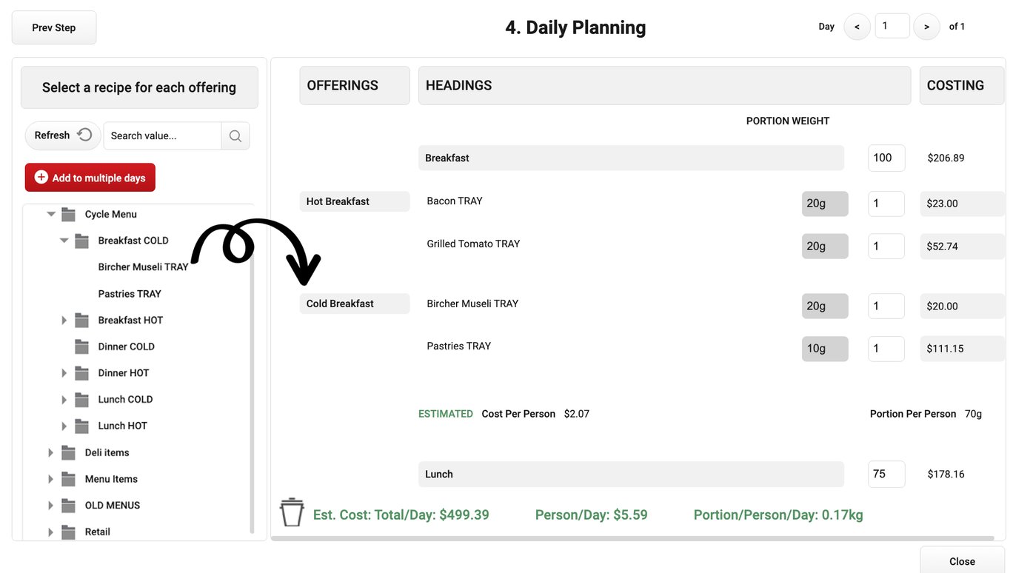Select the Bircher Museli TRAY recipe
The height and width of the screenshot is (573, 1013).
(x=143, y=267)
